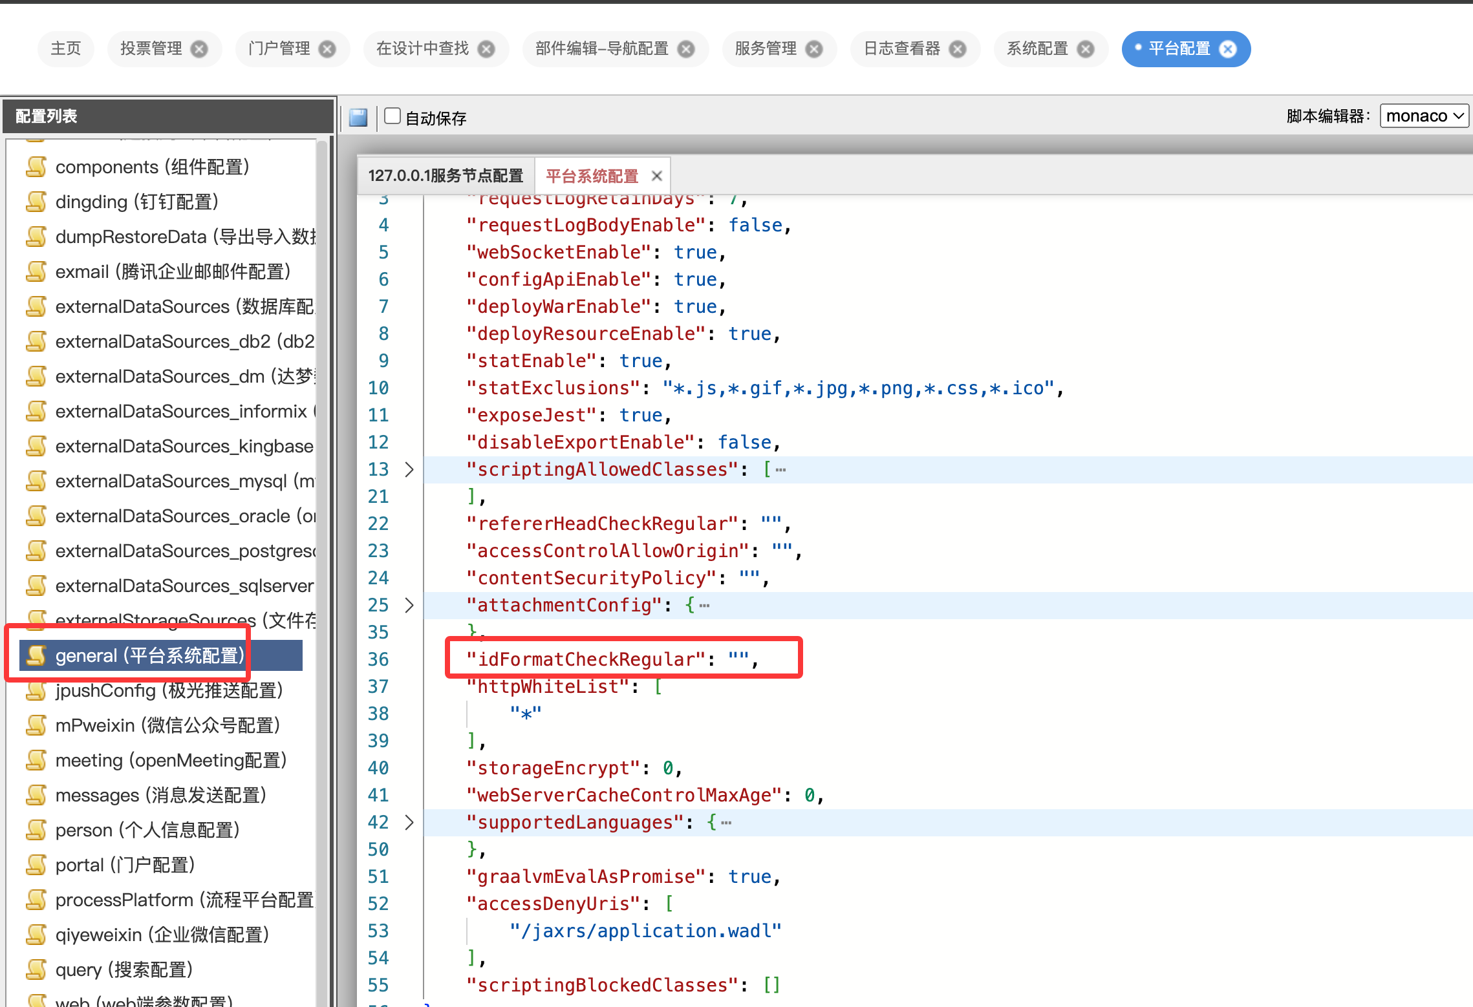The width and height of the screenshot is (1473, 1007).
Task: Close the 服务管理 tab via X icon
Action: coord(814,49)
